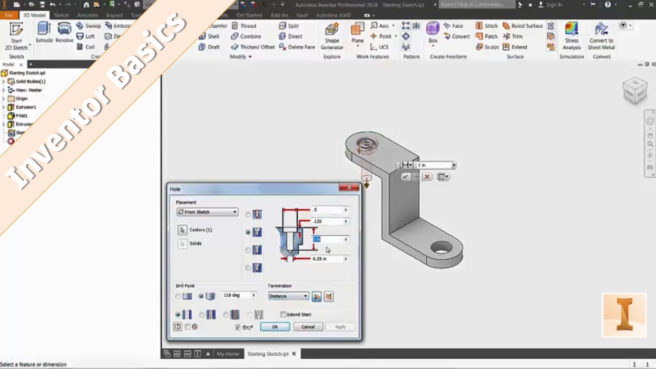
Task: Open the Add-Ins ribbon tab
Action: pos(279,15)
